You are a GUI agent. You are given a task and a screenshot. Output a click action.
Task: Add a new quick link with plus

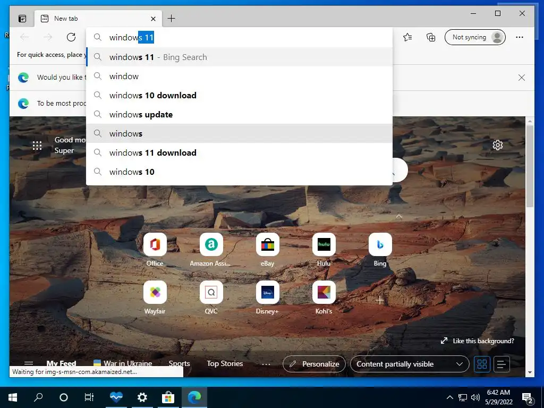(x=380, y=300)
